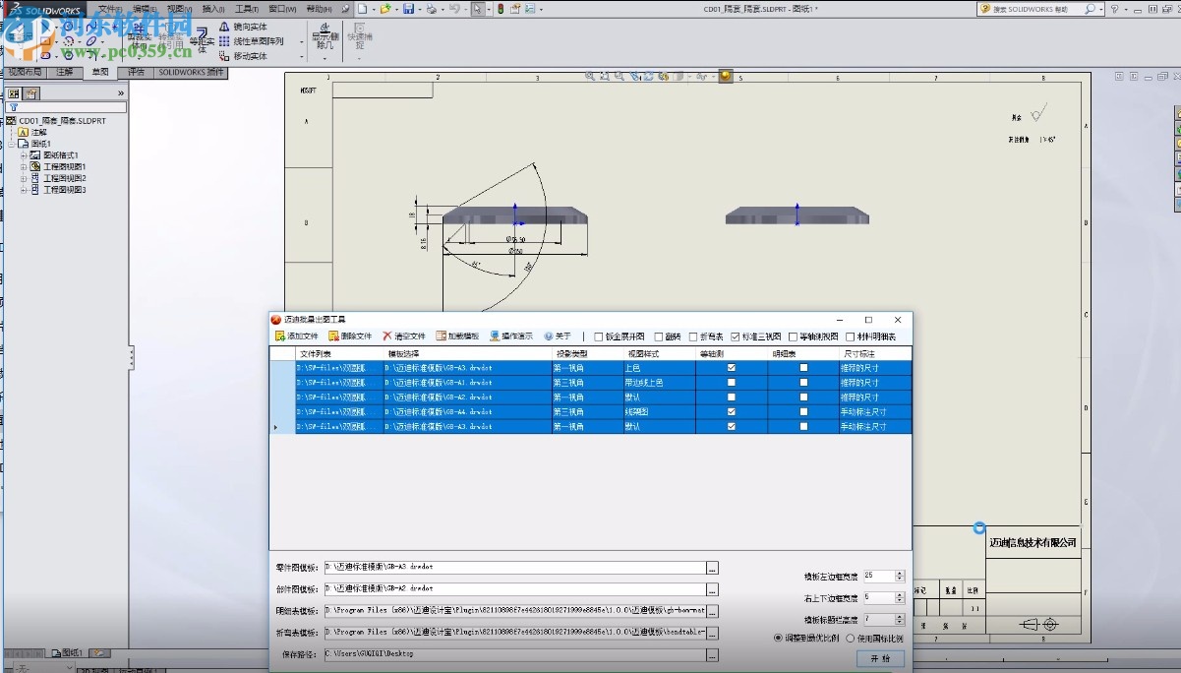The width and height of the screenshot is (1181, 673).
Task: Click the 添加文件 (add file) icon
Action: [280, 336]
